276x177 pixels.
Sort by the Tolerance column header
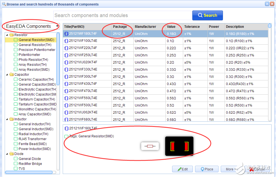coord(192,27)
